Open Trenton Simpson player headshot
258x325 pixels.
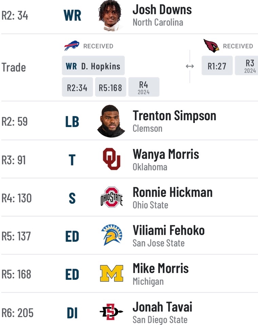pyautogui.click(x=111, y=121)
